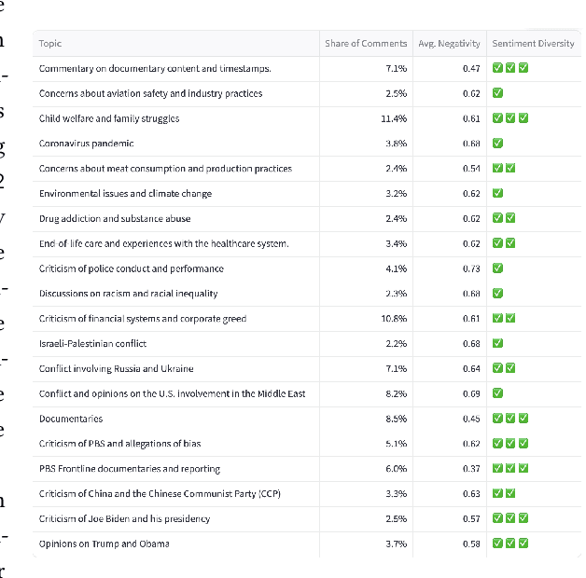Click the 0.73 average negativity cell
This screenshot has height=578, width=586.
pyautogui.click(x=471, y=268)
